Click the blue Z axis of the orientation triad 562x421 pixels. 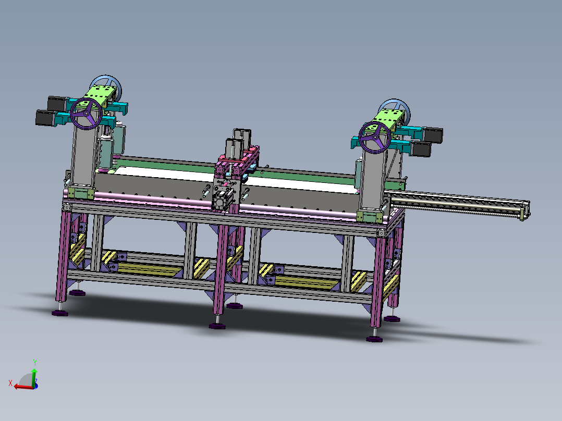(35, 385)
